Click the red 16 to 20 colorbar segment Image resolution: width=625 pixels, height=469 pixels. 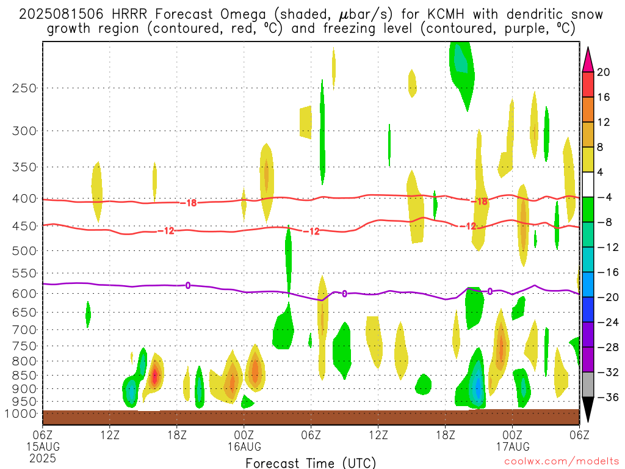[x=588, y=84]
